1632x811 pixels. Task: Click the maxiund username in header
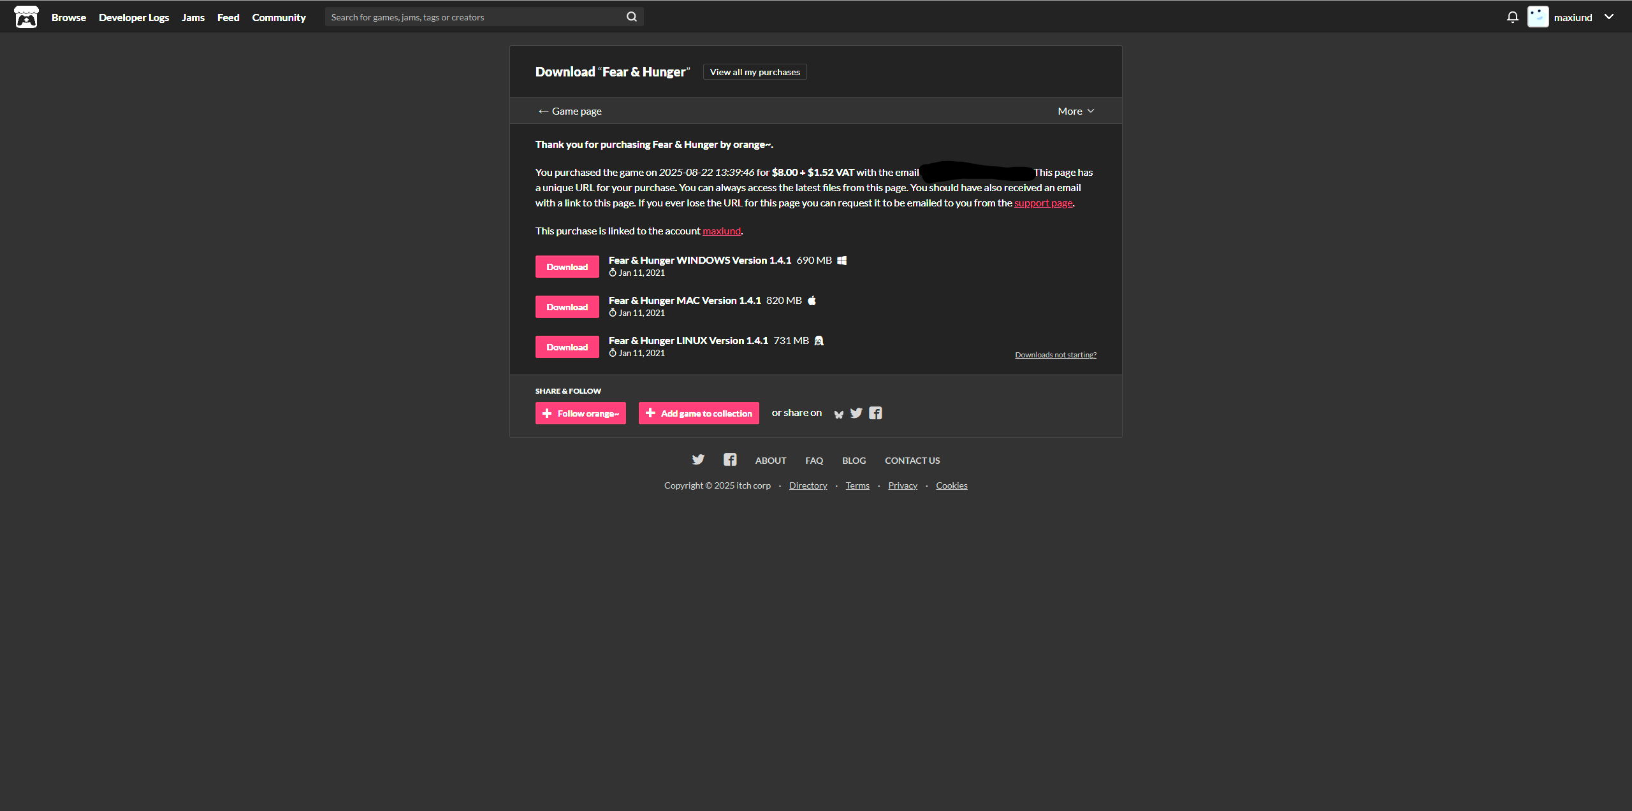click(1573, 17)
